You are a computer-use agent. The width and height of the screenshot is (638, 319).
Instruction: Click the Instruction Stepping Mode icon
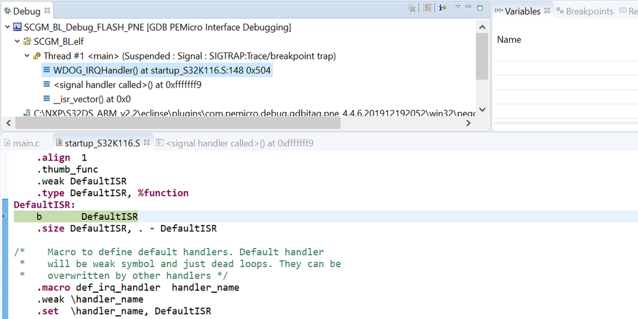[442, 8]
